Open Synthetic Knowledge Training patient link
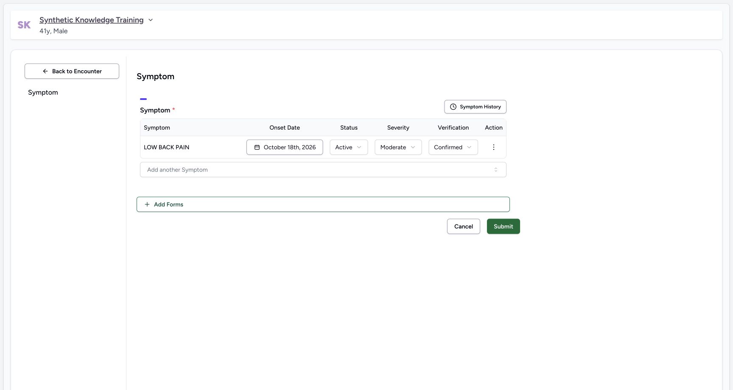The image size is (733, 390). (x=91, y=20)
